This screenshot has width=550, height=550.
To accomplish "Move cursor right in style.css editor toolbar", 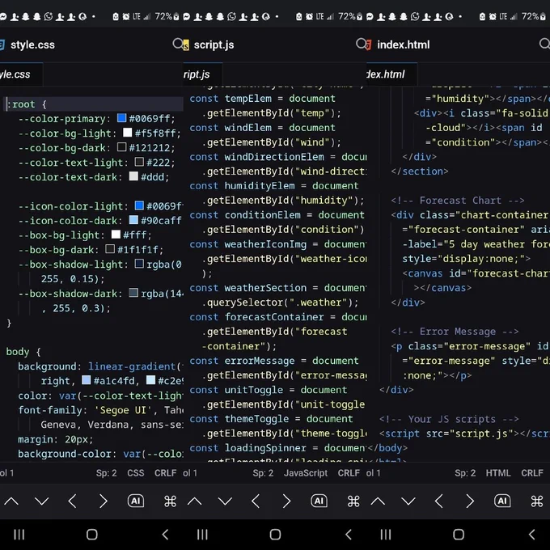I will [104, 501].
